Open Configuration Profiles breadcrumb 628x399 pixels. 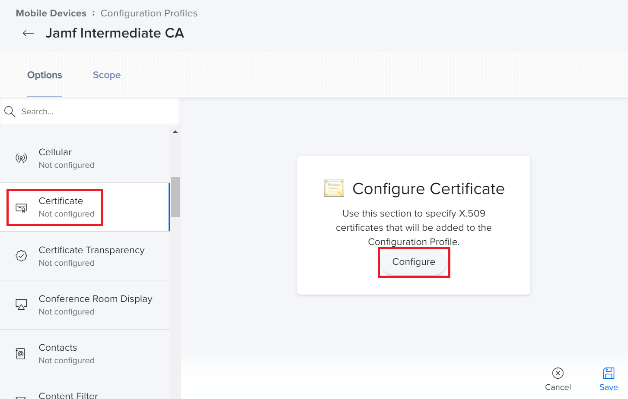coord(149,13)
